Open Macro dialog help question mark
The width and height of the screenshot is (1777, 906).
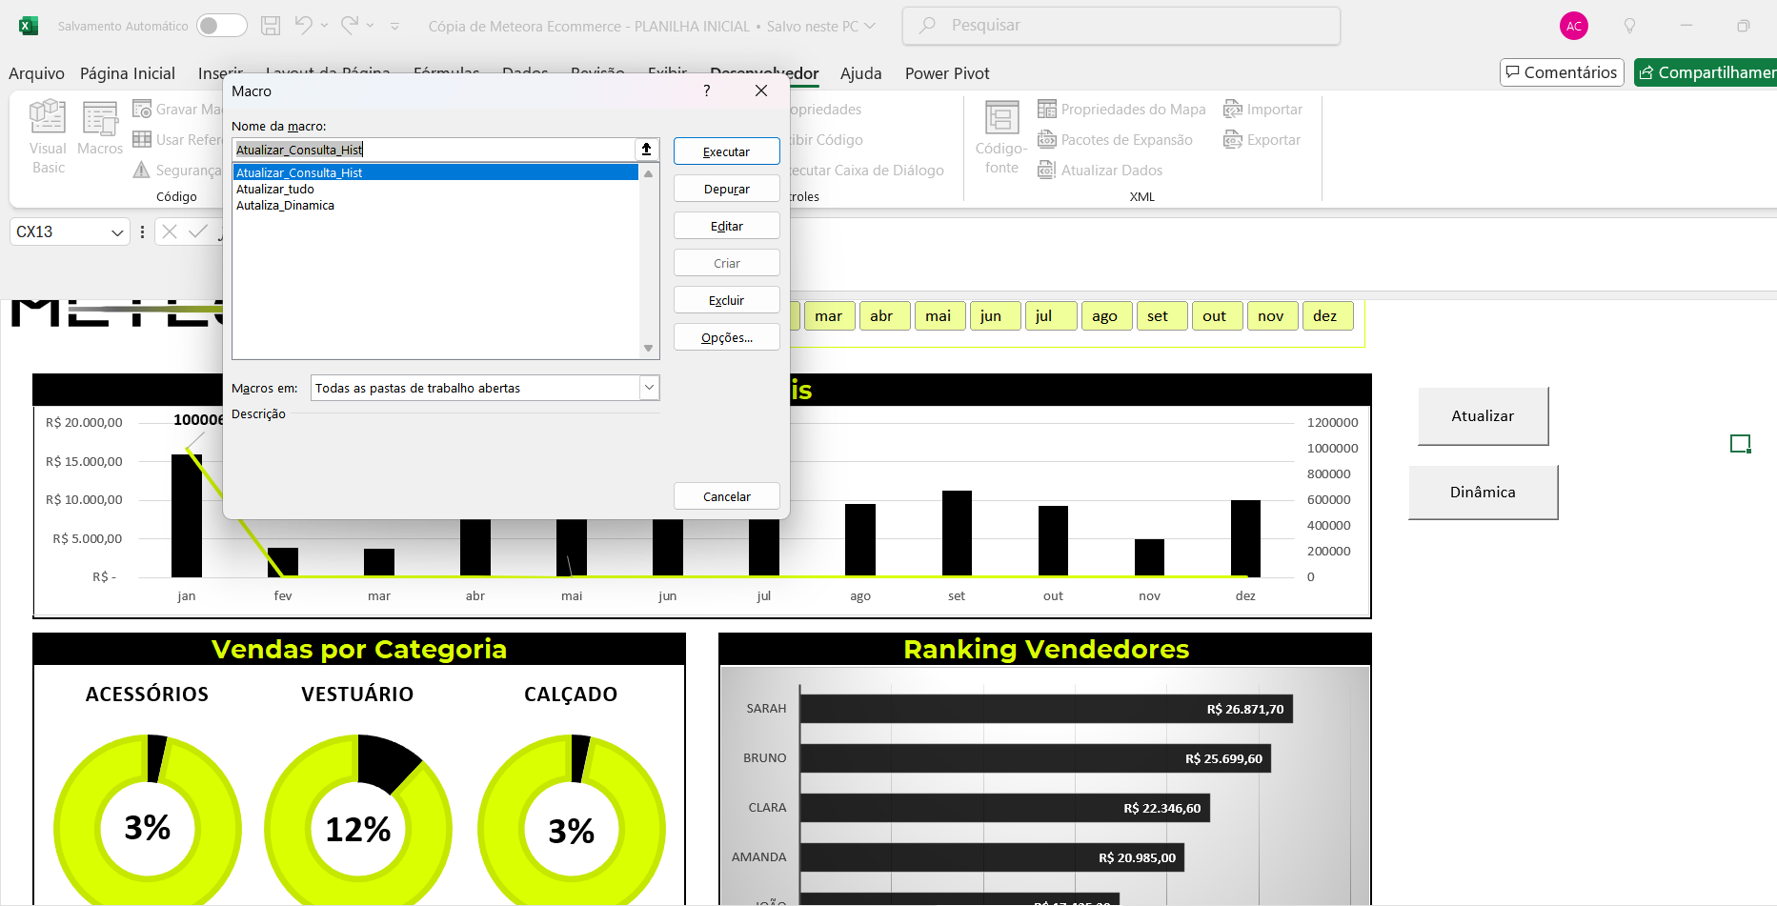tap(706, 91)
